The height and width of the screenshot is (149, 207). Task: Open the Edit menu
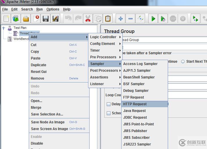(x=14, y=9)
